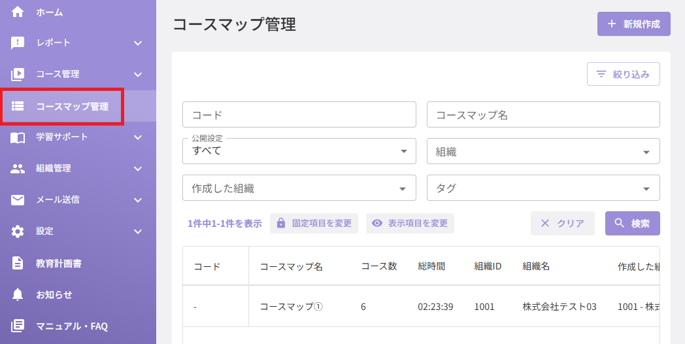685x344 pixels.
Task: Click the course count value 6
Action: 363,307
